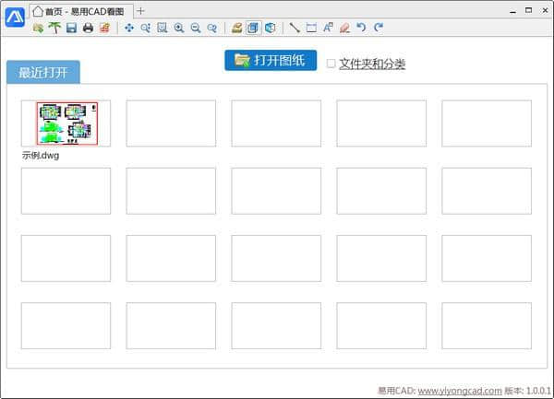Select the pan move arrows tool
Image resolution: width=554 pixels, height=399 pixels.
(x=129, y=29)
